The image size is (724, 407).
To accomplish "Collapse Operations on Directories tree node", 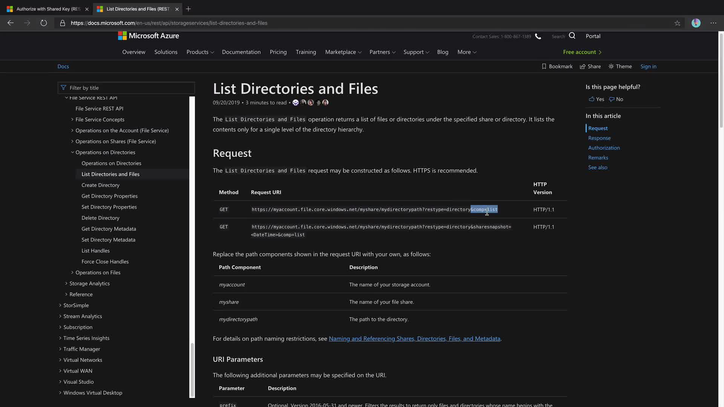I will coord(72,152).
